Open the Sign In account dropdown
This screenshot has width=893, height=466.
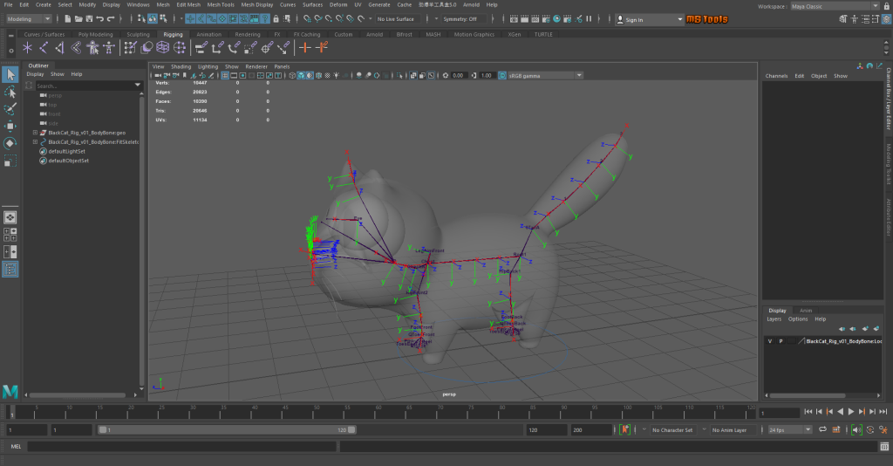pos(649,19)
